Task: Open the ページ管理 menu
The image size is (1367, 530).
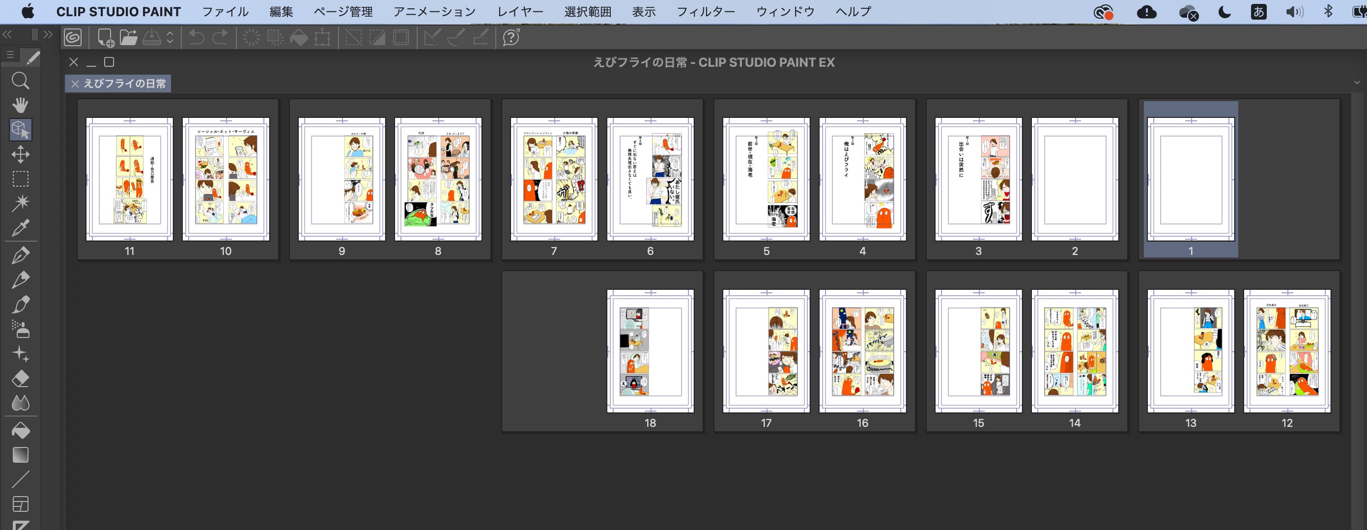Action: [343, 12]
